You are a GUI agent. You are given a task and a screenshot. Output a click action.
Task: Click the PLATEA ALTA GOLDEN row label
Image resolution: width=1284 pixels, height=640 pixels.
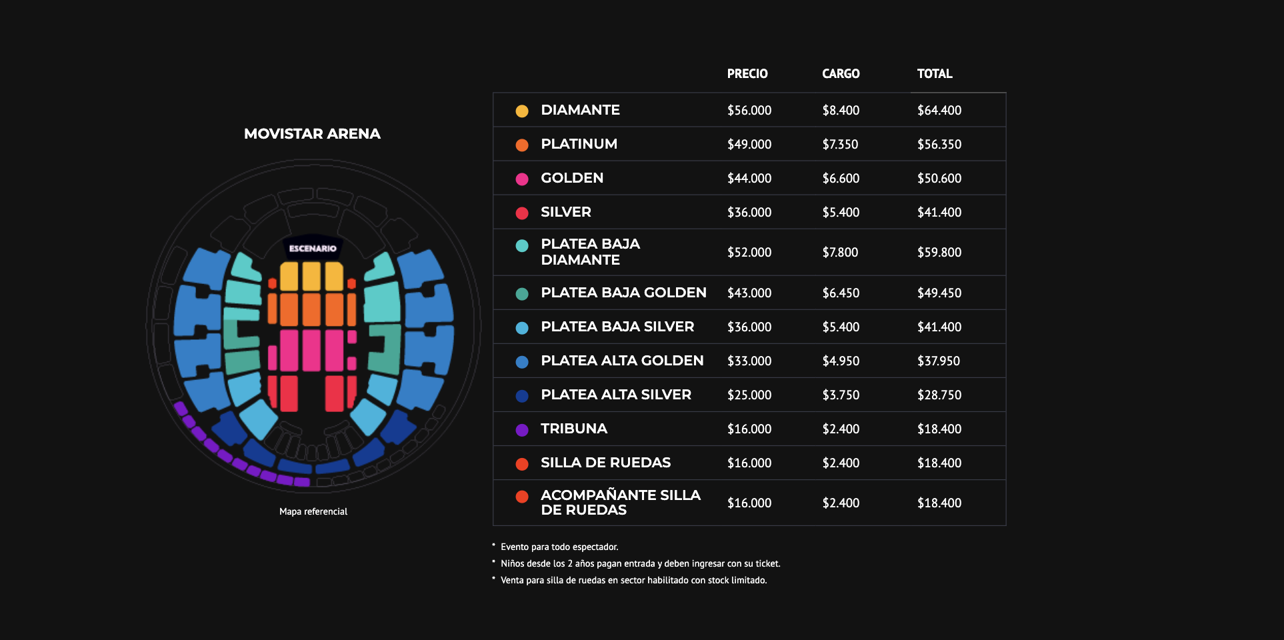[x=622, y=361]
